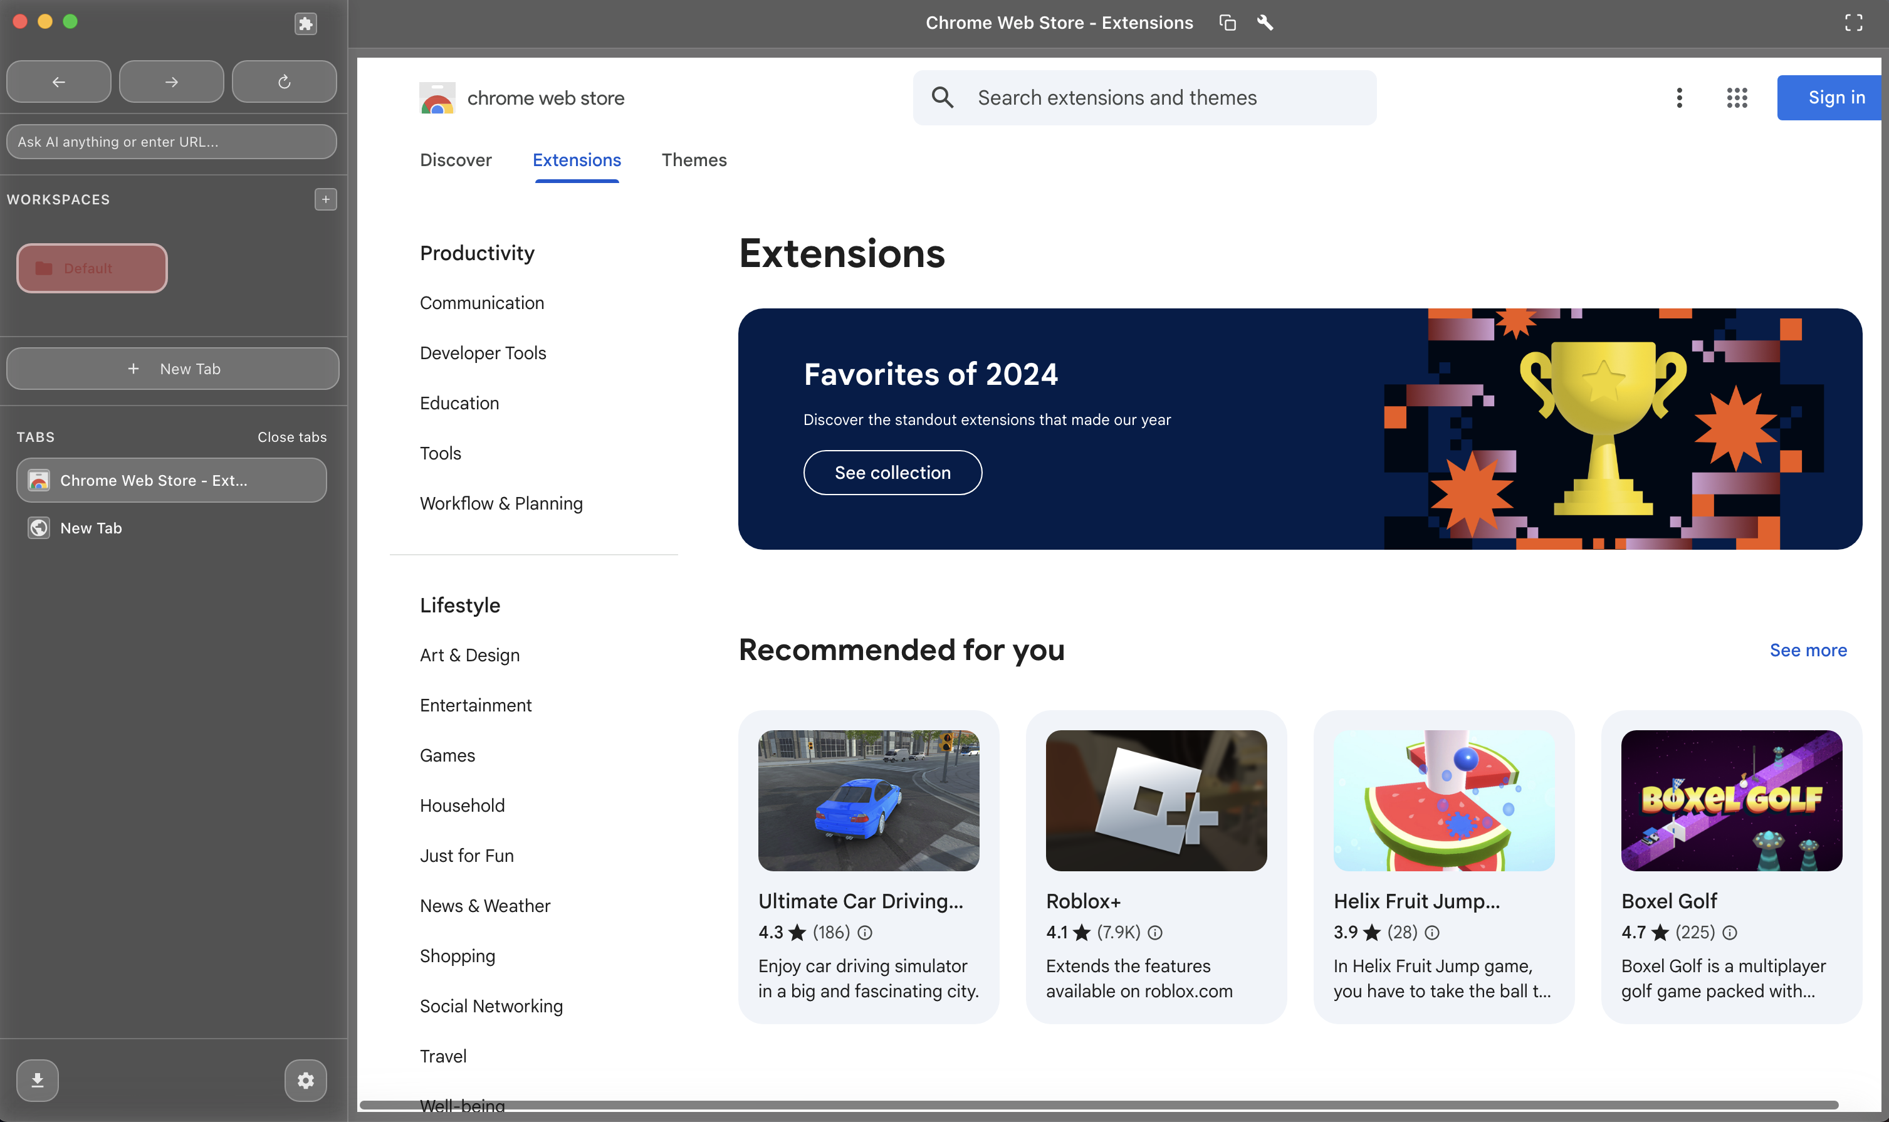The image size is (1889, 1122).
Task: Open See more recommended extensions
Action: coord(1808,649)
